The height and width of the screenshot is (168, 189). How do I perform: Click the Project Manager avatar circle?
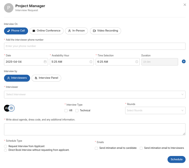pos(9,8)
